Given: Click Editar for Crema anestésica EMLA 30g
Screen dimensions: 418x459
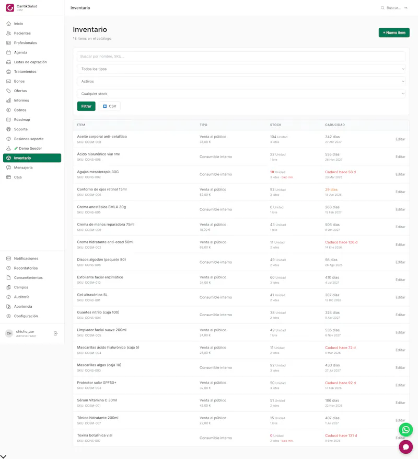Looking at the screenshot, I should click(400, 209).
